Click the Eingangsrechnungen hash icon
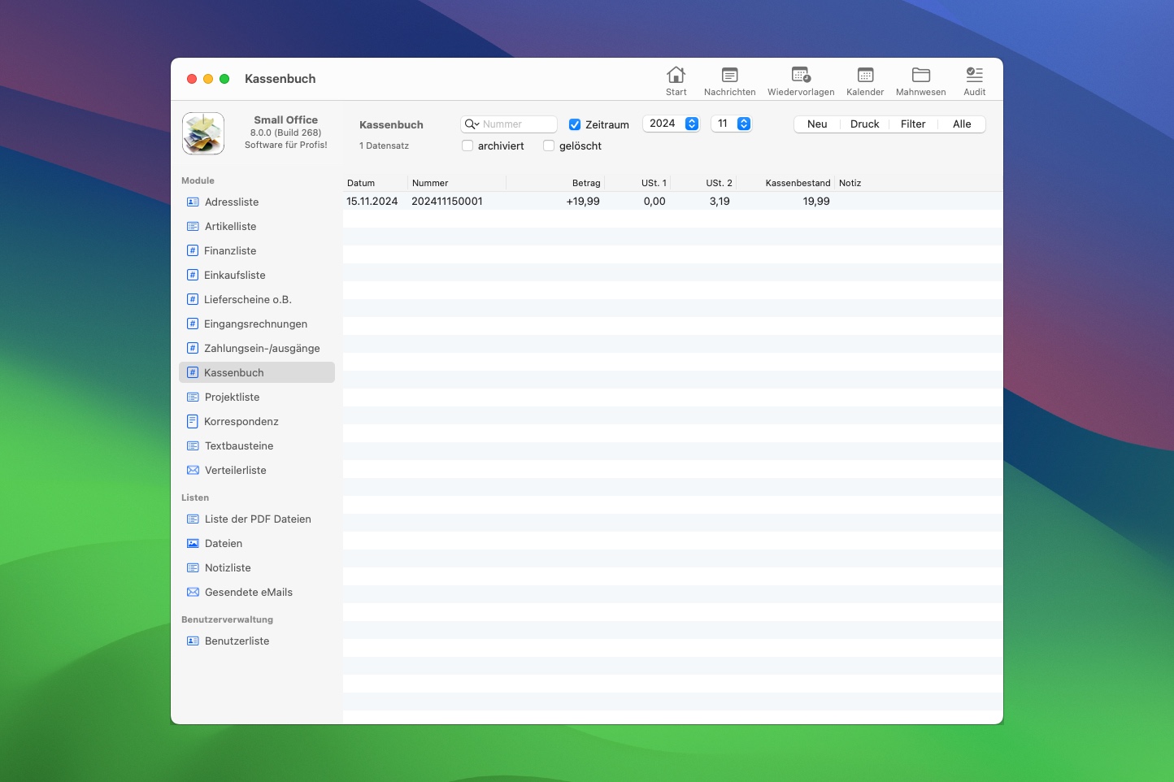 coord(193,324)
